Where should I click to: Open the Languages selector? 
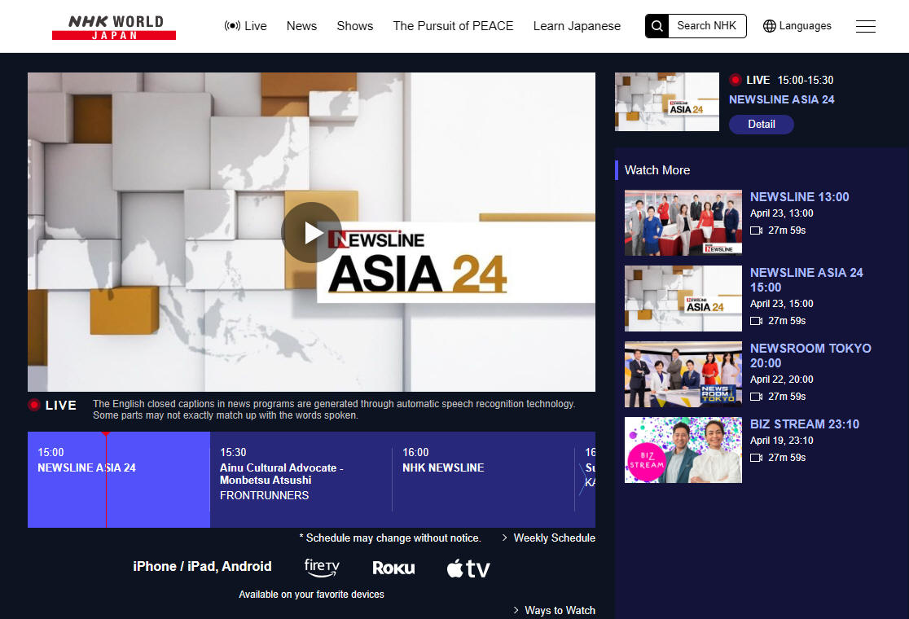click(797, 26)
